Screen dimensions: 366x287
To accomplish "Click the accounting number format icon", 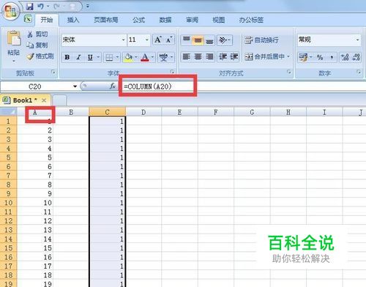I will point(303,58).
